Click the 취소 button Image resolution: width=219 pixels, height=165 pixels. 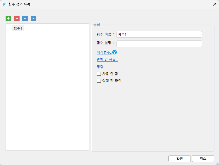(x=203, y=159)
